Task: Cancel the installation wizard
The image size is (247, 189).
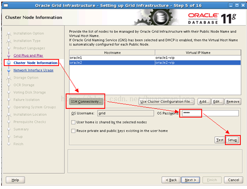Action: point(233,180)
